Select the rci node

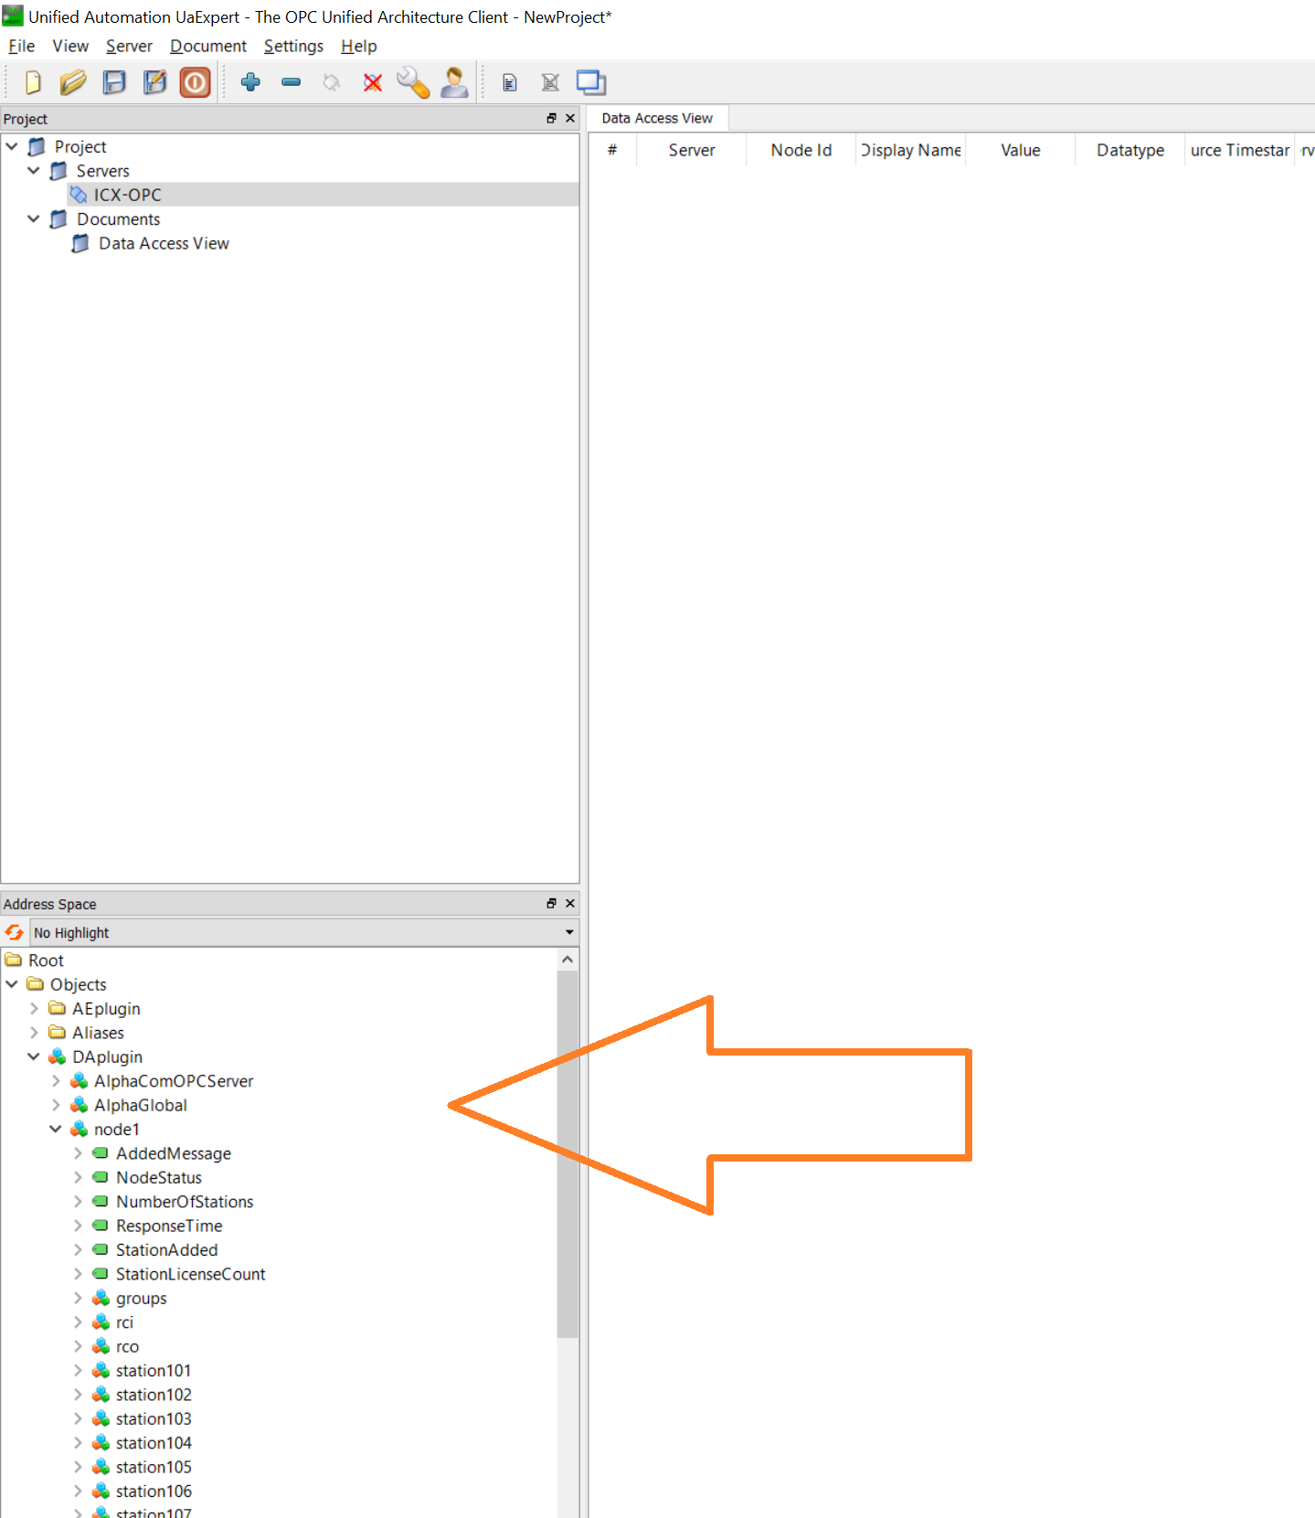tap(124, 1322)
